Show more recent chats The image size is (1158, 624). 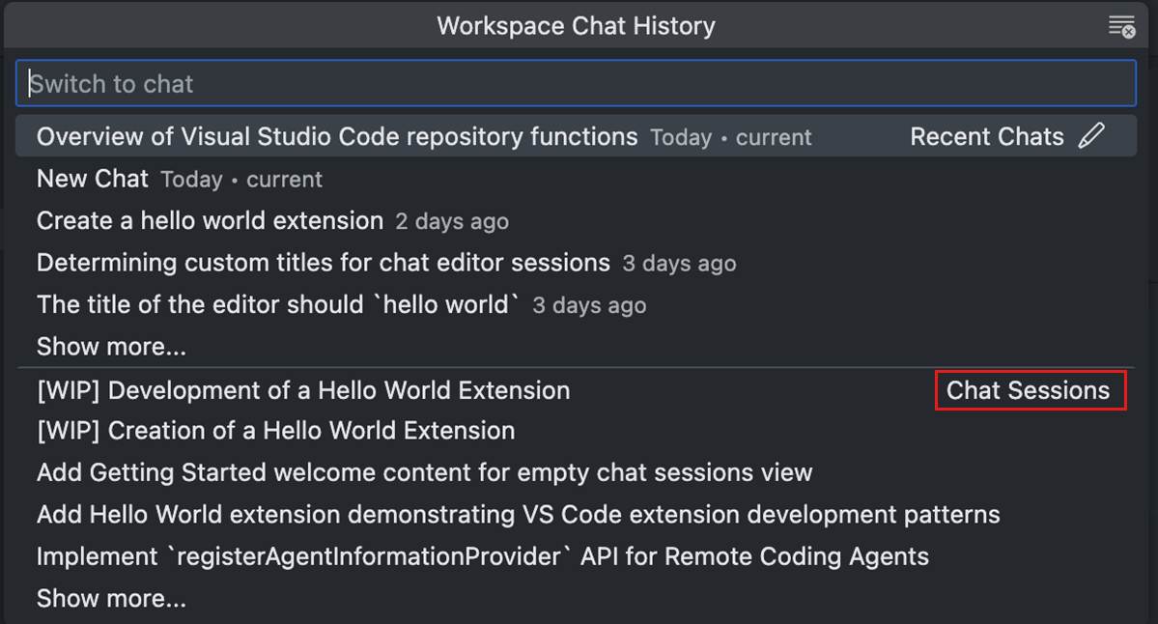click(111, 346)
